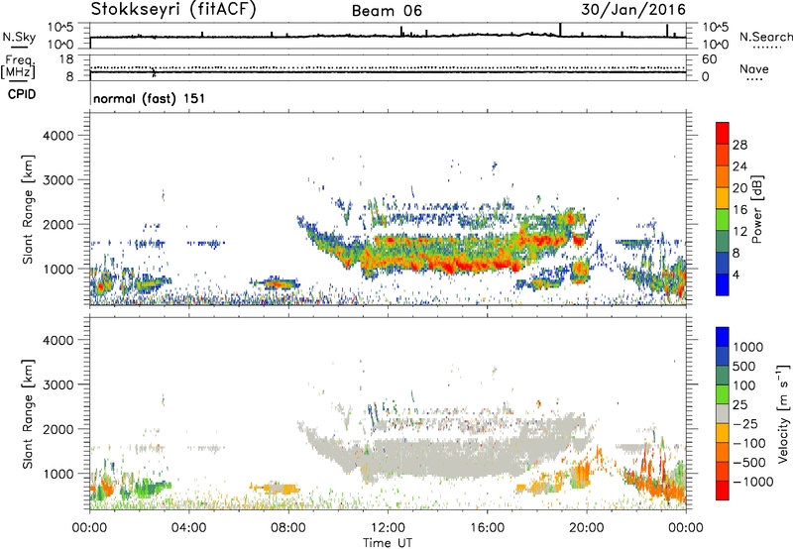Click the 12:00 time tick label
793x549 pixels.
click(388, 528)
